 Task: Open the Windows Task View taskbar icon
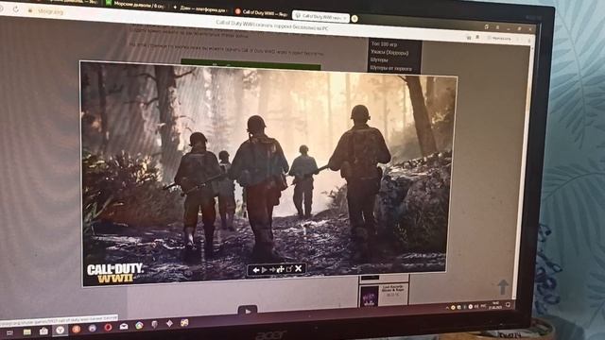click(10, 332)
